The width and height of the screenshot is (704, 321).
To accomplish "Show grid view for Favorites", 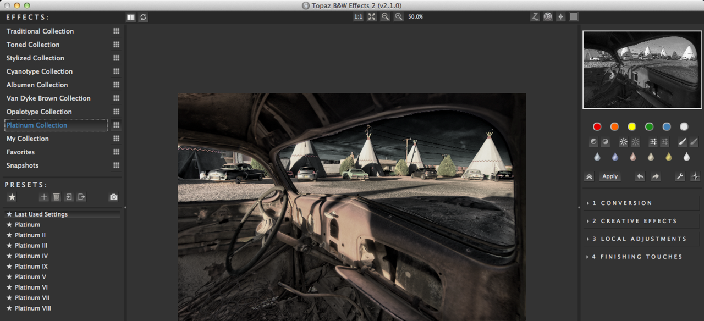I will point(116,152).
